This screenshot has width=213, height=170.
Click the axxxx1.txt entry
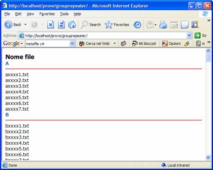pyautogui.click(x=17, y=75)
